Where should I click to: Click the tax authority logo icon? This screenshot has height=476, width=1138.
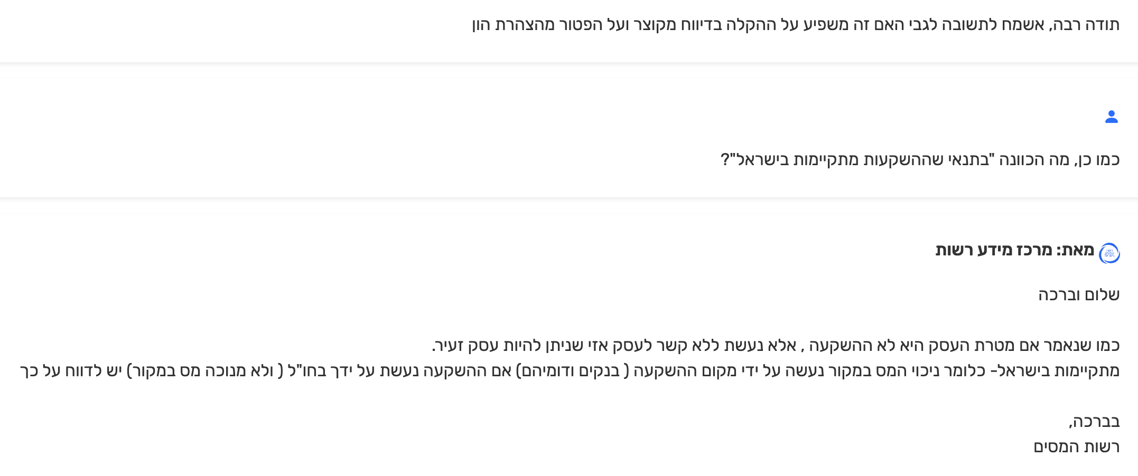[1109, 253]
